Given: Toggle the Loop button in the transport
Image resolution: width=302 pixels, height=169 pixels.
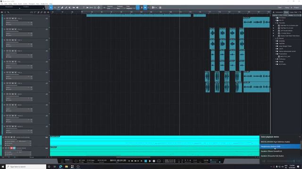Looking at the screenshot, I should tap(159, 161).
